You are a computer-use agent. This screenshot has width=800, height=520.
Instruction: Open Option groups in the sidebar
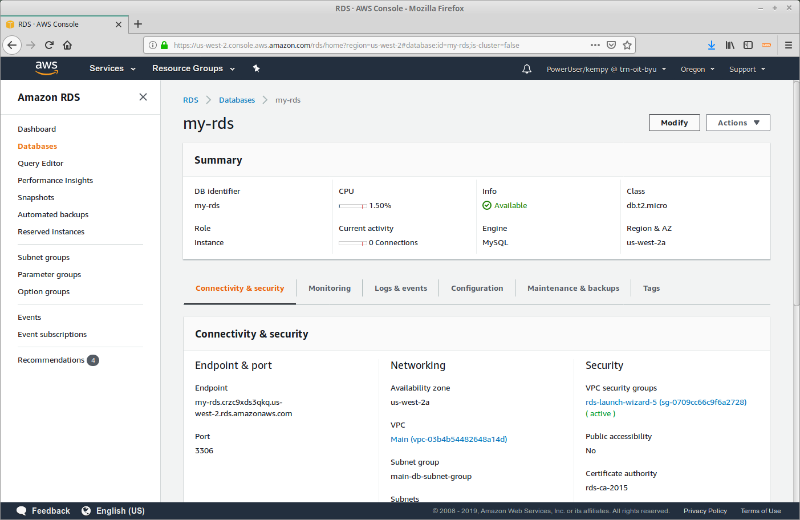click(x=43, y=292)
